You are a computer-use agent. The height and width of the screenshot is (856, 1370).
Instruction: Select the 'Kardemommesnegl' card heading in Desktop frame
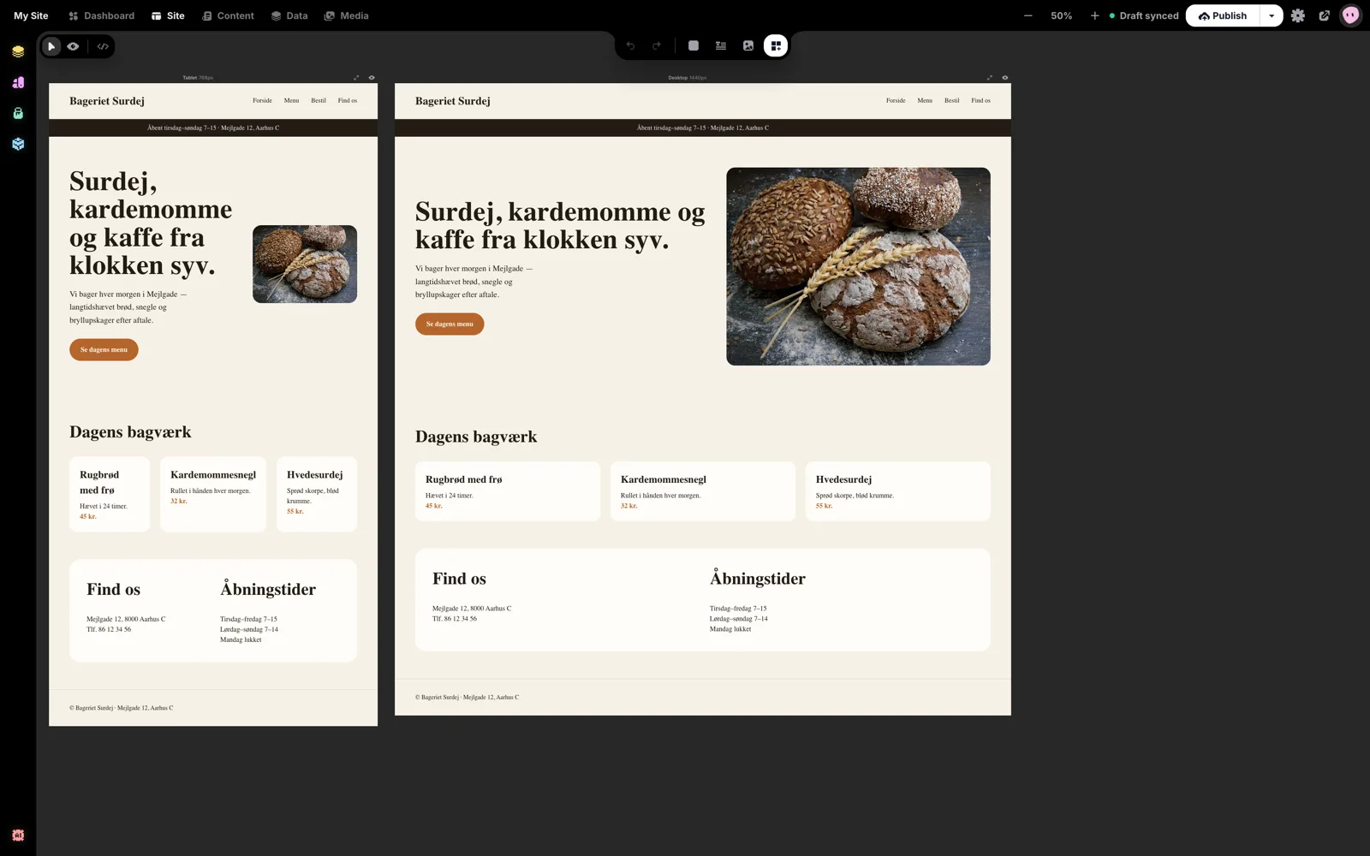[664, 479]
